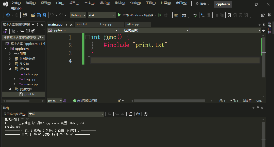Open the Debug configuration dropdown
The image size is (274, 147).
click(78, 15)
